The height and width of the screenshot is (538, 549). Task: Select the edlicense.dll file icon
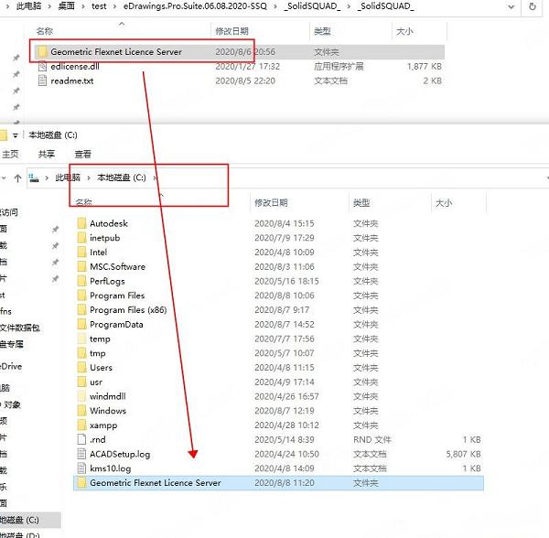pyautogui.click(x=42, y=66)
